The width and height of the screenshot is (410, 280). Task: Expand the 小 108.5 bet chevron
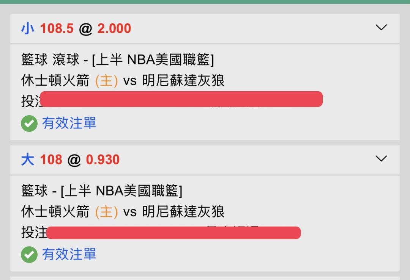coord(381,27)
